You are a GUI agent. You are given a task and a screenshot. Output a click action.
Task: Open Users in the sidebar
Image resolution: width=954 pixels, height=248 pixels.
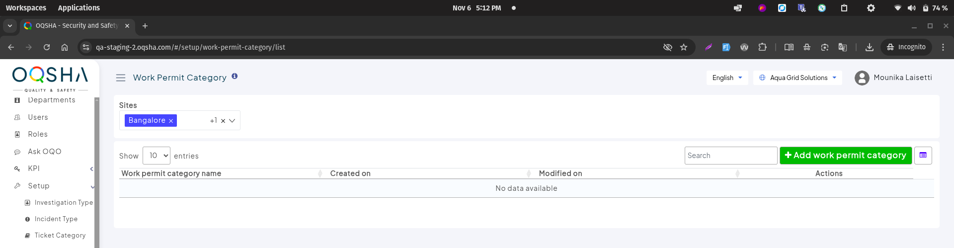click(x=38, y=117)
